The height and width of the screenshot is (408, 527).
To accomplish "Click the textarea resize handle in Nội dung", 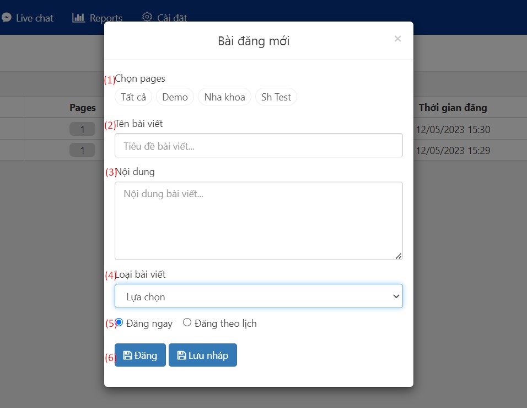I will (399, 256).
